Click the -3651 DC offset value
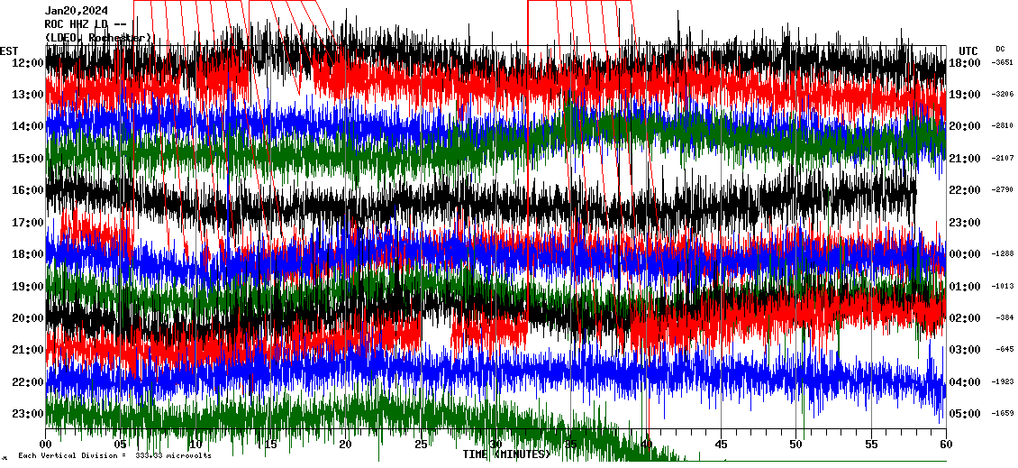 coord(1003,63)
